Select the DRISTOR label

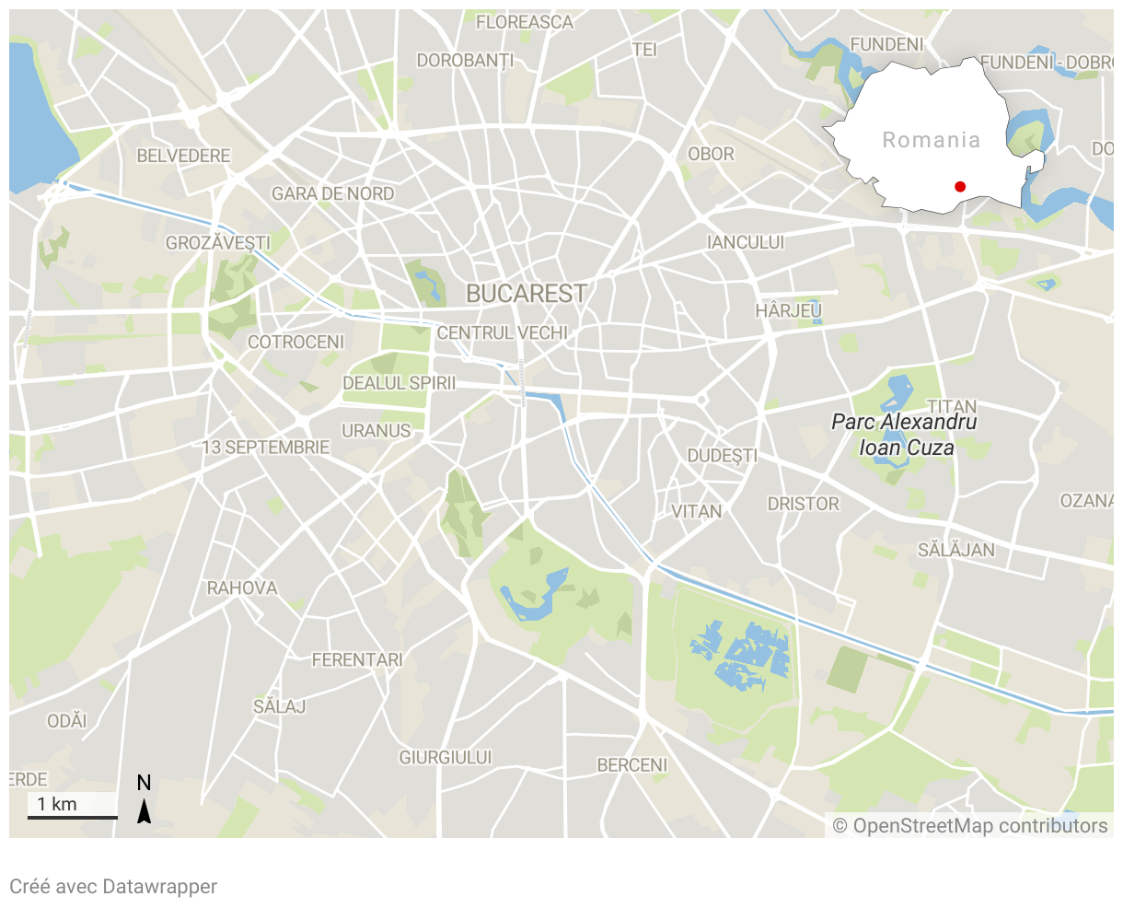(804, 504)
